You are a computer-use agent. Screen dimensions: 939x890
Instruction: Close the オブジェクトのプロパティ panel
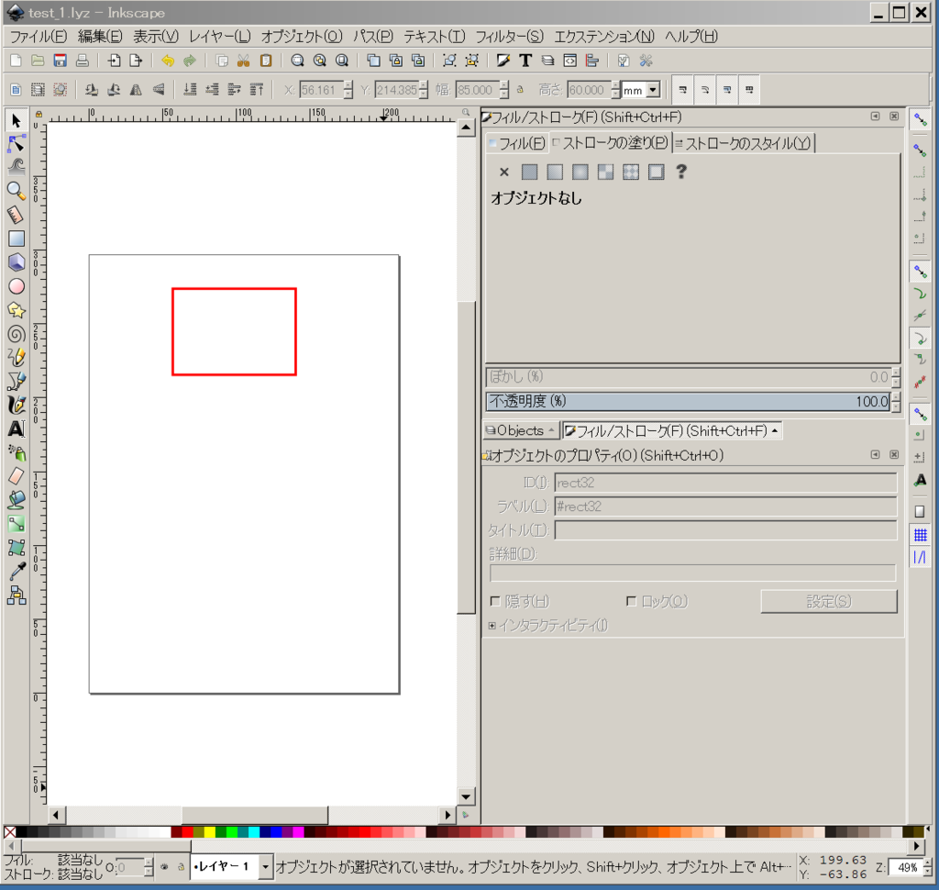pos(894,455)
